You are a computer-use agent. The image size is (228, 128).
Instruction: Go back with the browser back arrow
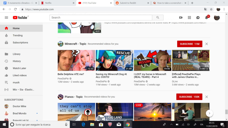tap(4, 9)
